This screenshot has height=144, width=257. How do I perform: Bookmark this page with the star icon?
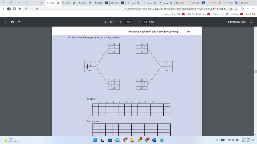(x=26, y=9)
